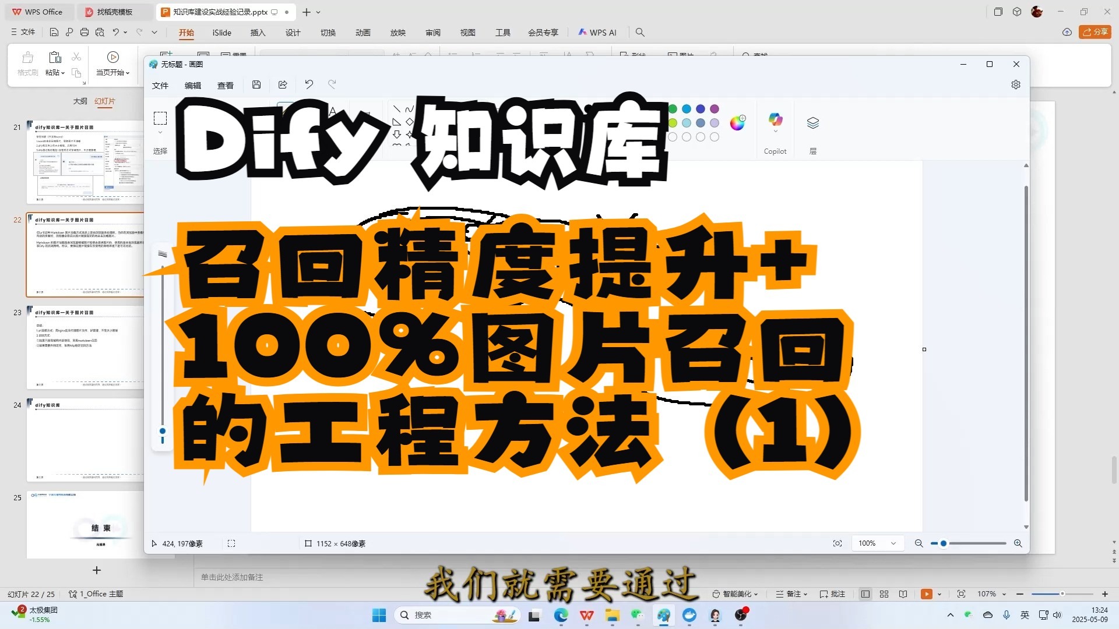1119x629 pixels.
Task: Expand slideshow options arrow beside play button
Action: pyautogui.click(x=939, y=595)
